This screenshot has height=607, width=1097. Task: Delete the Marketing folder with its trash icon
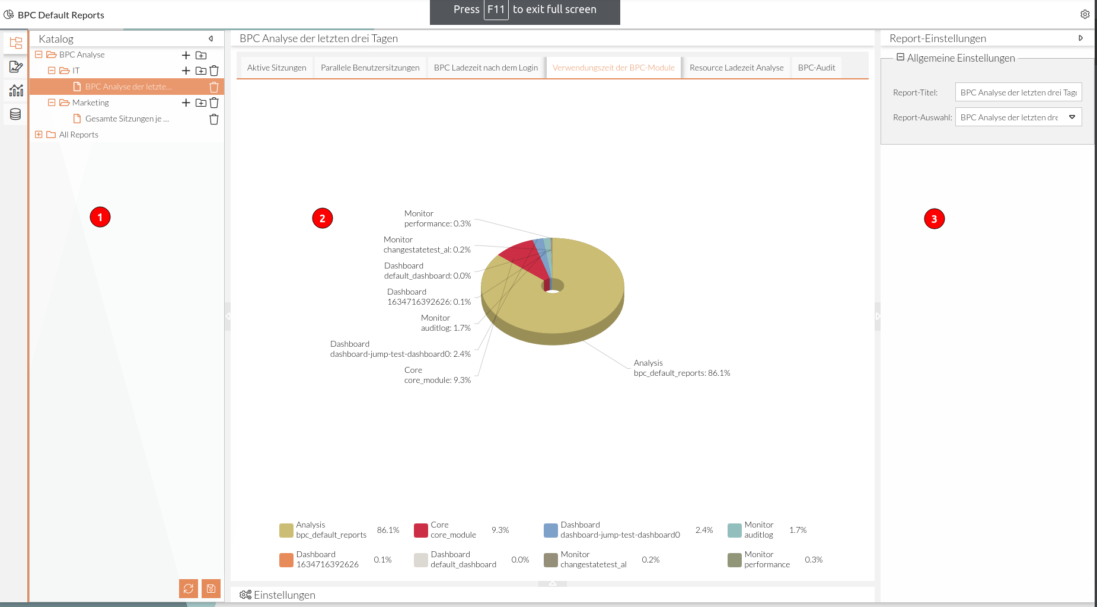[x=214, y=103]
